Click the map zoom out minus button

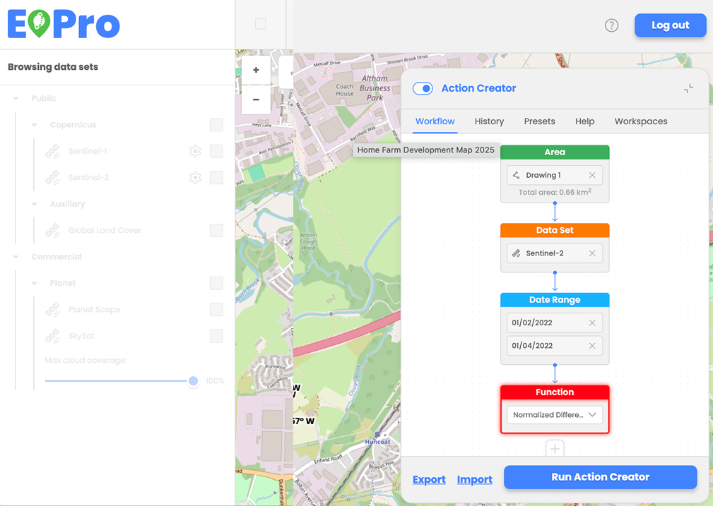(x=256, y=100)
